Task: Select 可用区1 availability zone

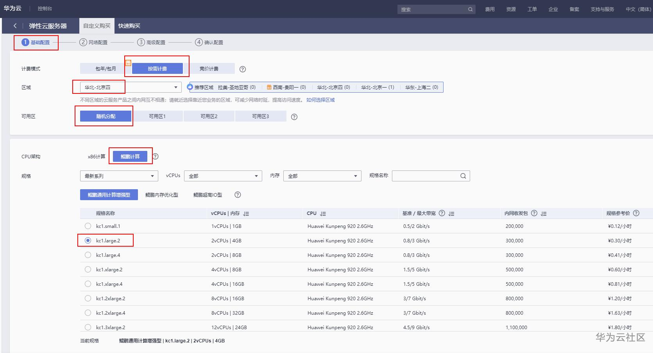Action: (x=157, y=116)
